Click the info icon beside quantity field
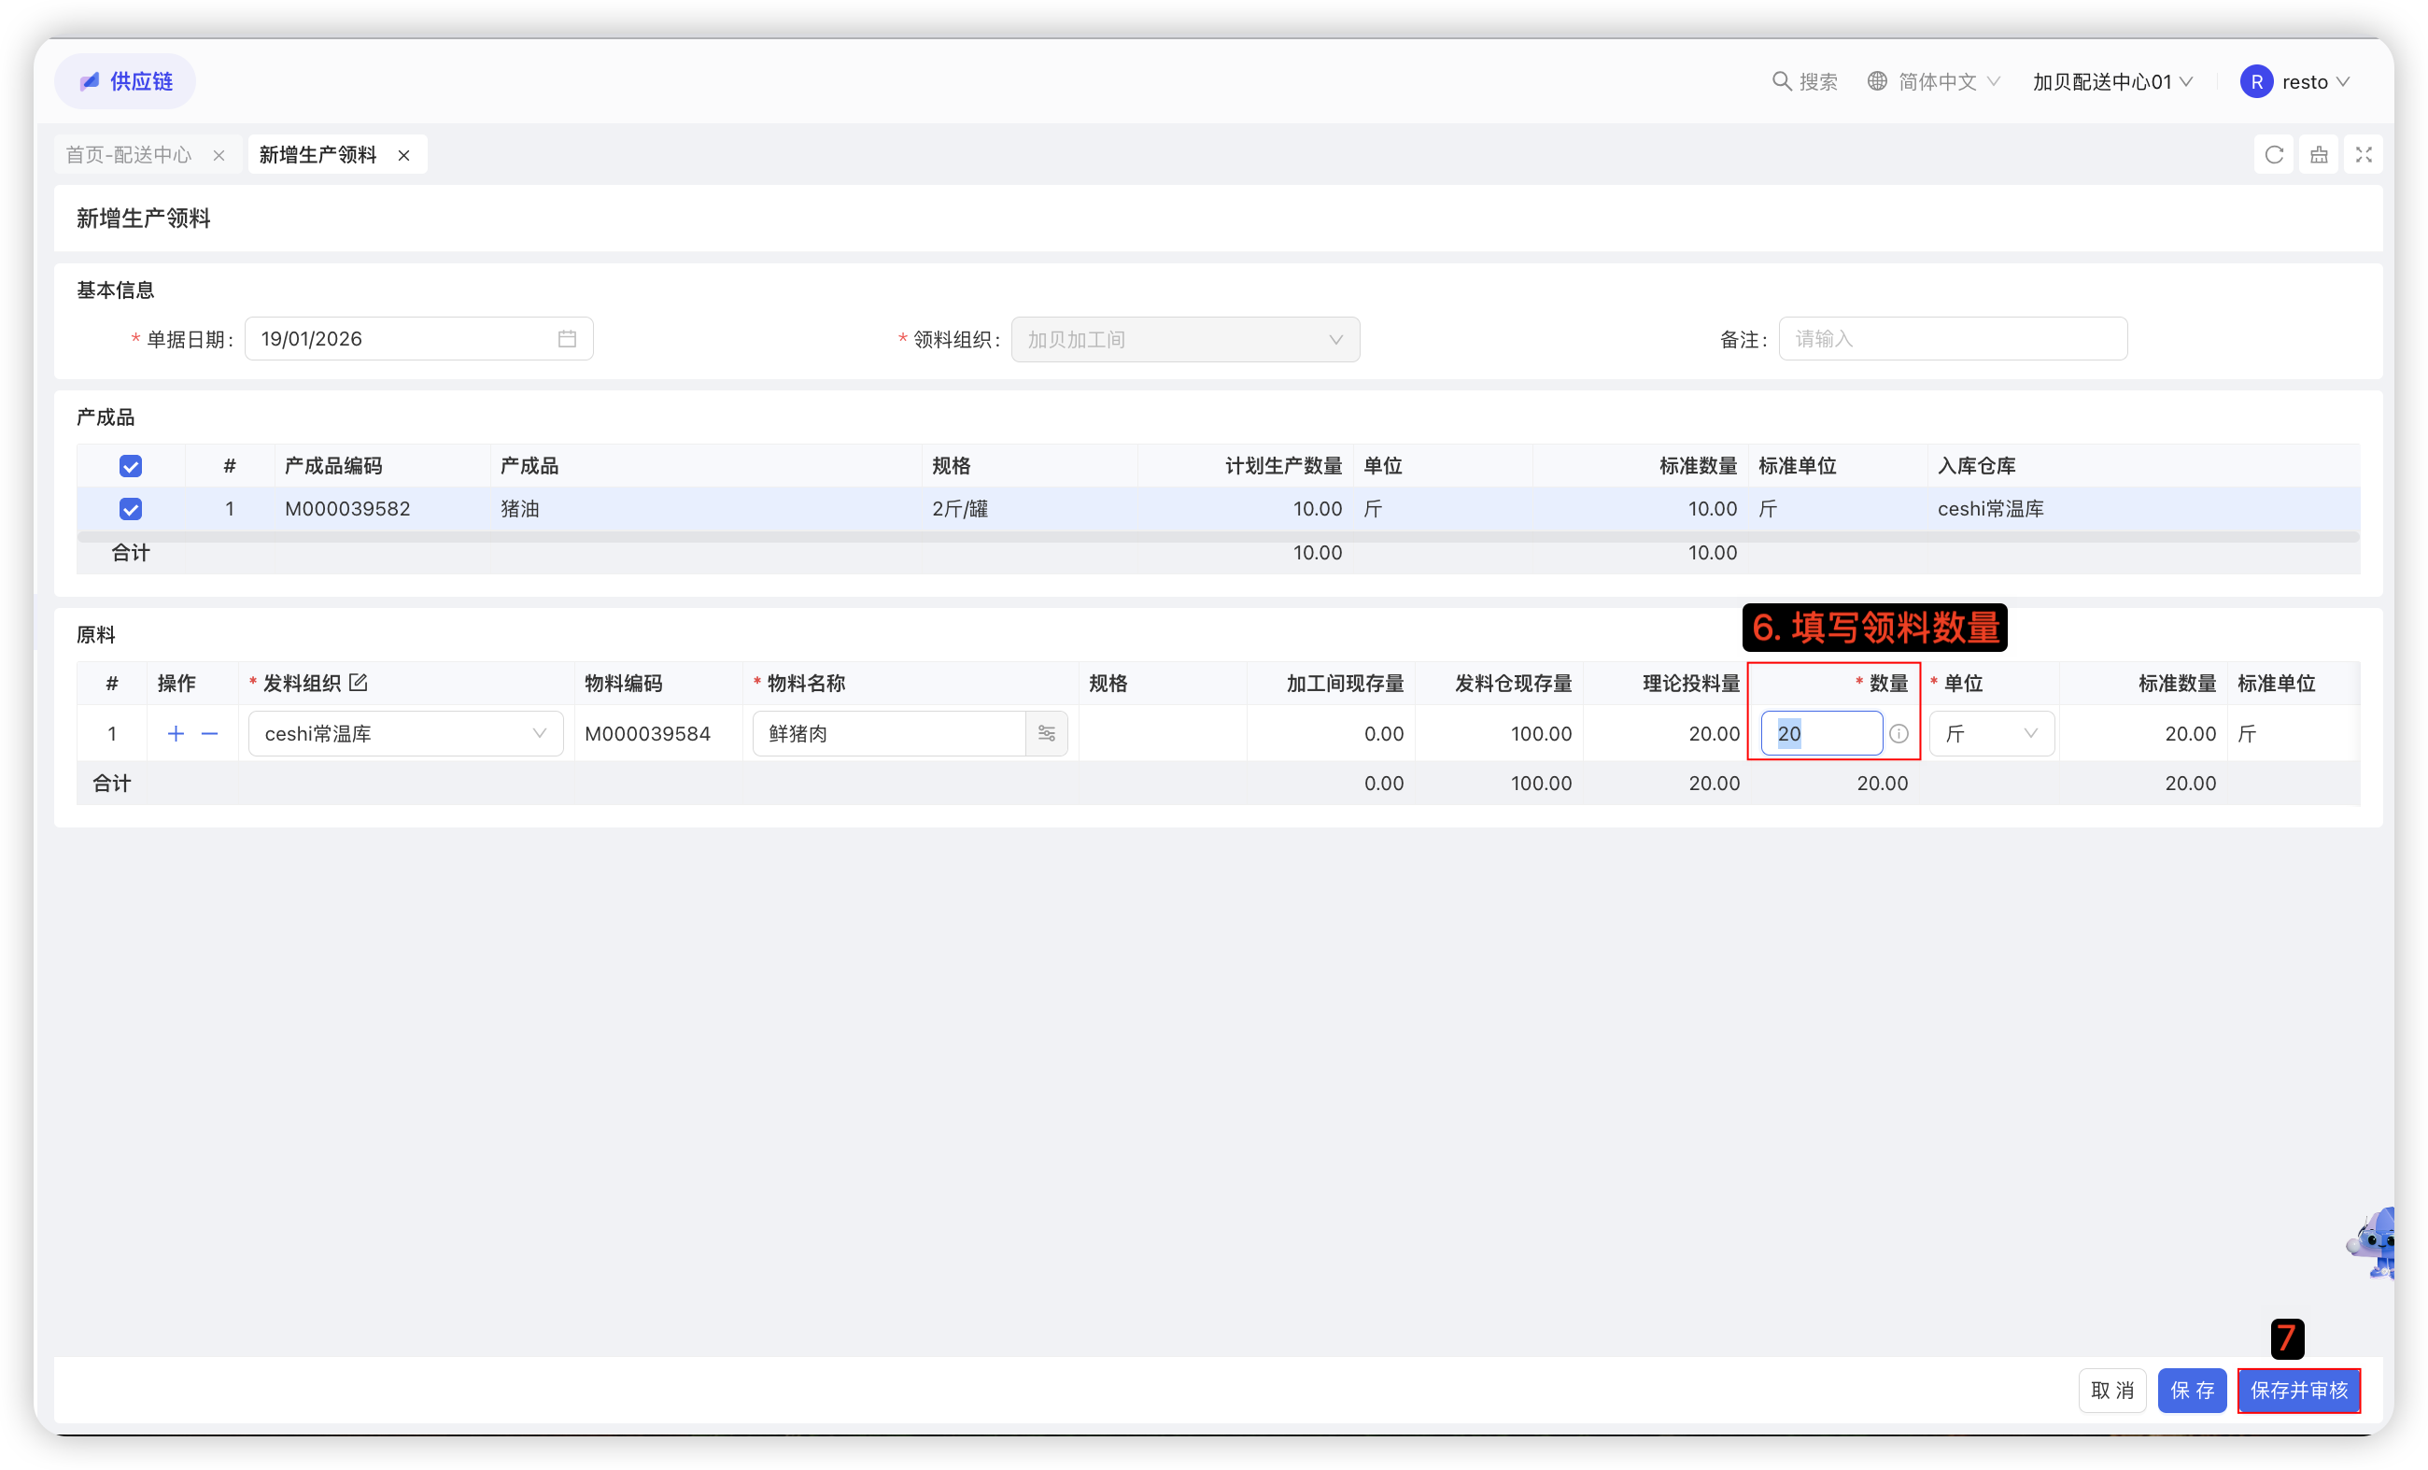 tap(1899, 734)
